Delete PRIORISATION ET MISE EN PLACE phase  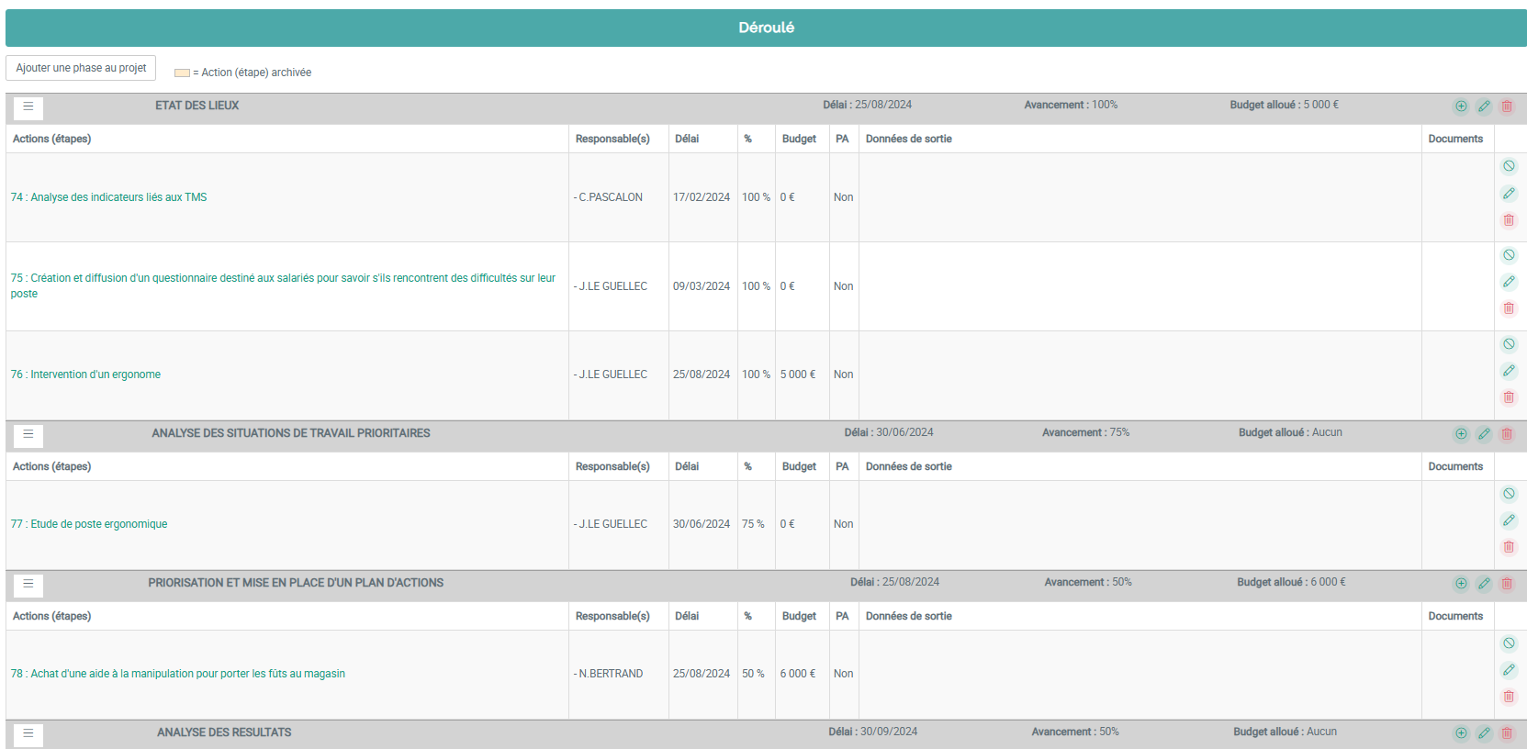[1507, 584]
